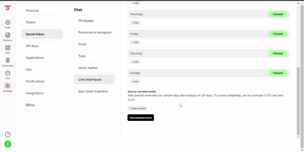304x152 pixels.
Task: Click the vertical page scrollbar
Action: coord(298,101)
